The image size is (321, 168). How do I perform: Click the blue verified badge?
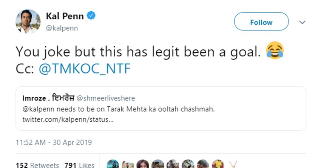point(91,16)
